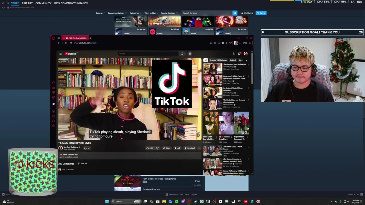Open Steam Recommendations dropdown
The image size is (365, 205).
click(117, 13)
